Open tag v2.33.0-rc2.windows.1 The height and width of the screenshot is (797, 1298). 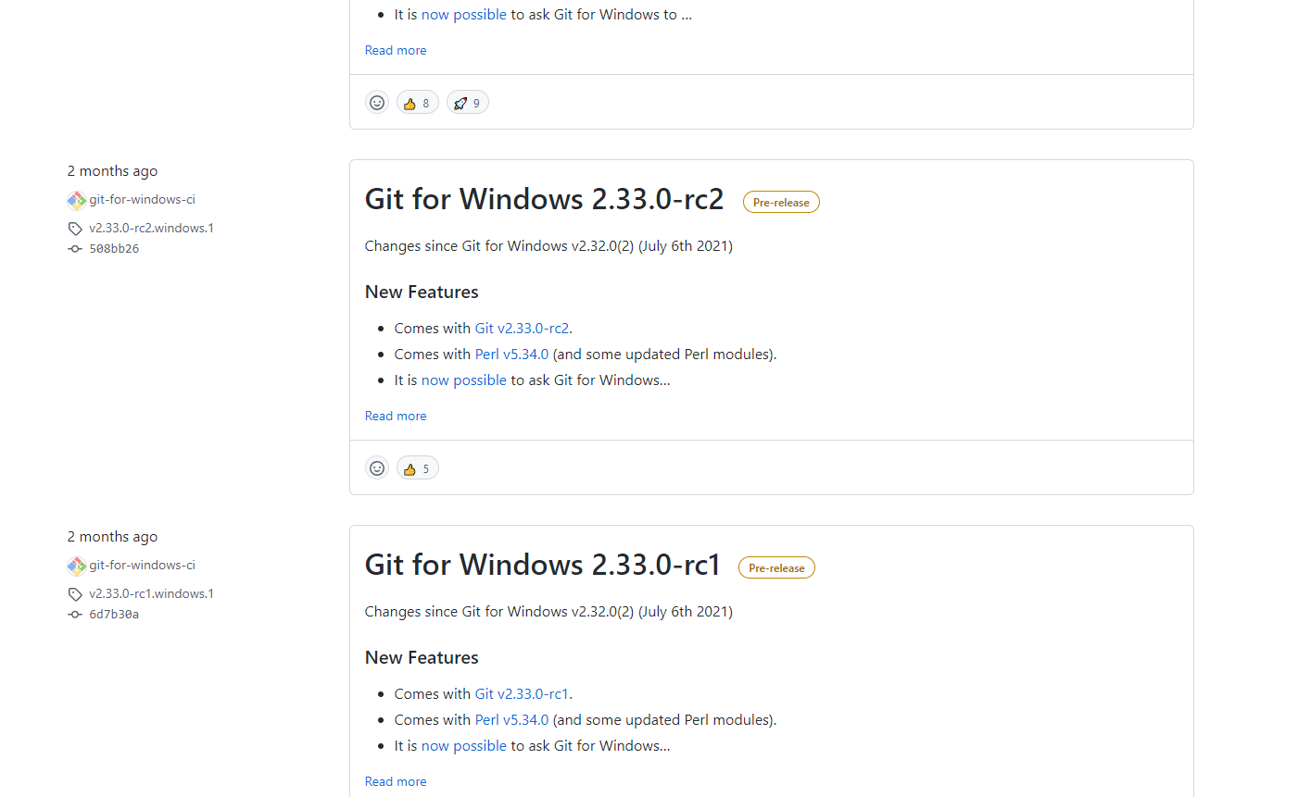pos(151,228)
